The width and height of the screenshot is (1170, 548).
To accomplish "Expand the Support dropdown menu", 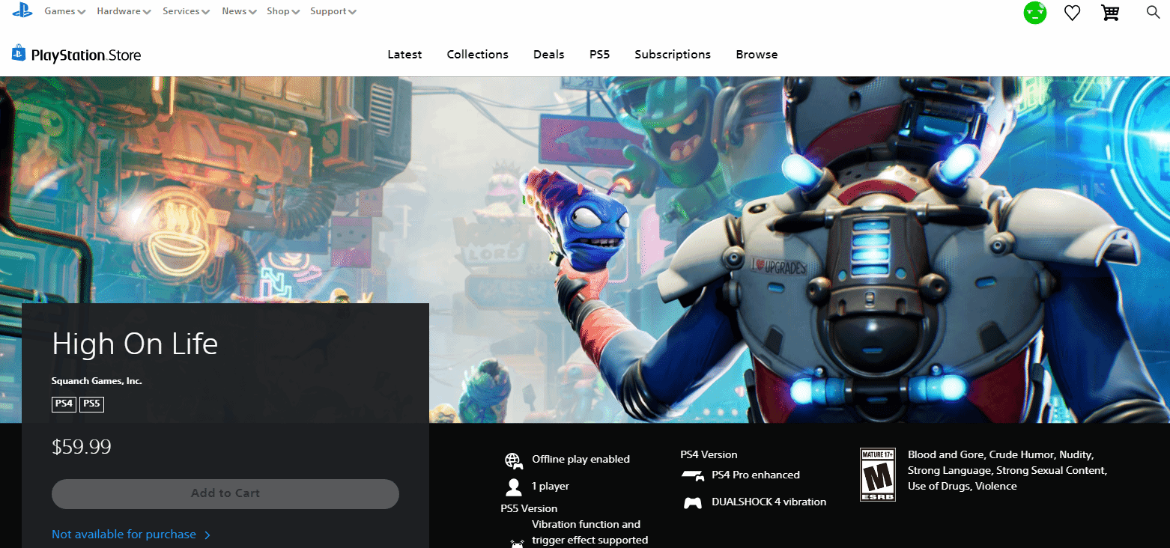I will click(333, 11).
